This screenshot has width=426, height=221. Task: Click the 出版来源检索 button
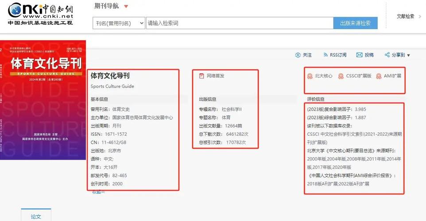[355, 23]
